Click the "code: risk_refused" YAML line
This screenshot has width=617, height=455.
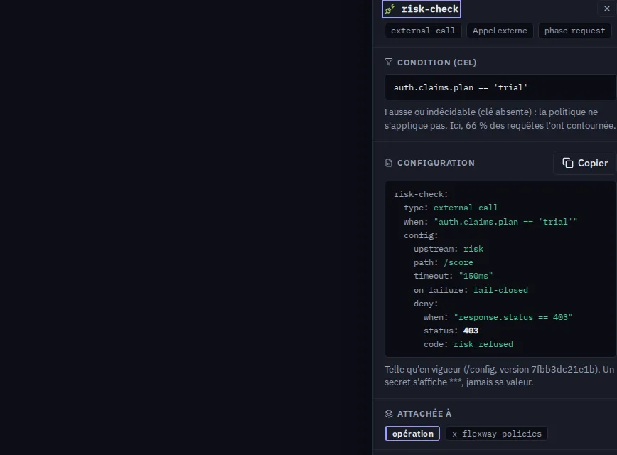[468, 344]
